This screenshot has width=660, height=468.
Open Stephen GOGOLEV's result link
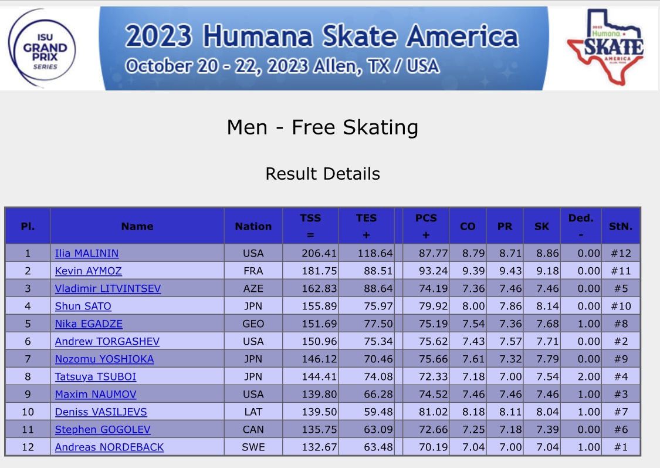(x=103, y=430)
